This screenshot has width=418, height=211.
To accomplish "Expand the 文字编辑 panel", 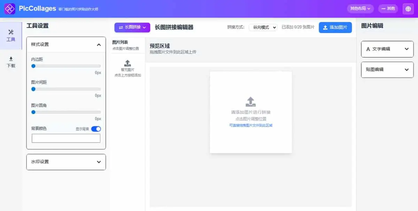I will [387, 49].
